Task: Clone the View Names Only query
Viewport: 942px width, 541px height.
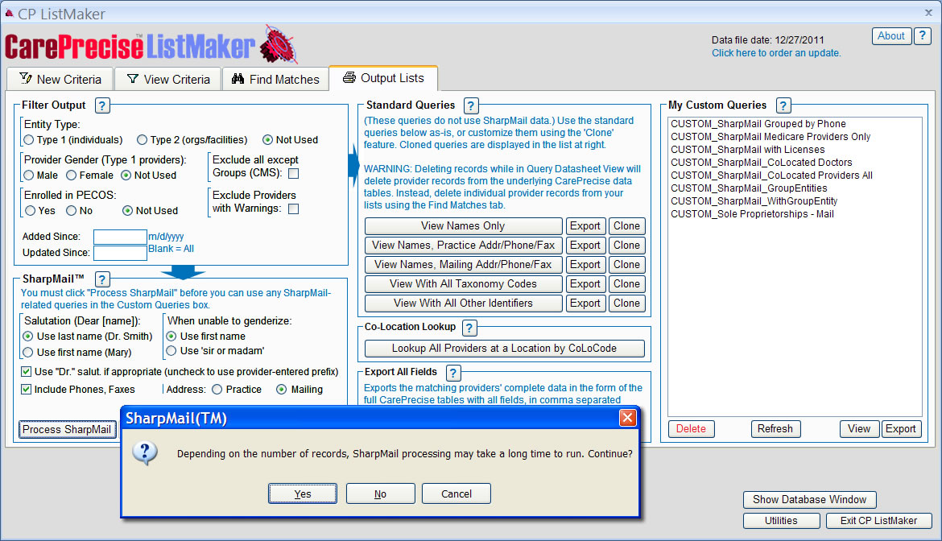Action: pos(626,226)
